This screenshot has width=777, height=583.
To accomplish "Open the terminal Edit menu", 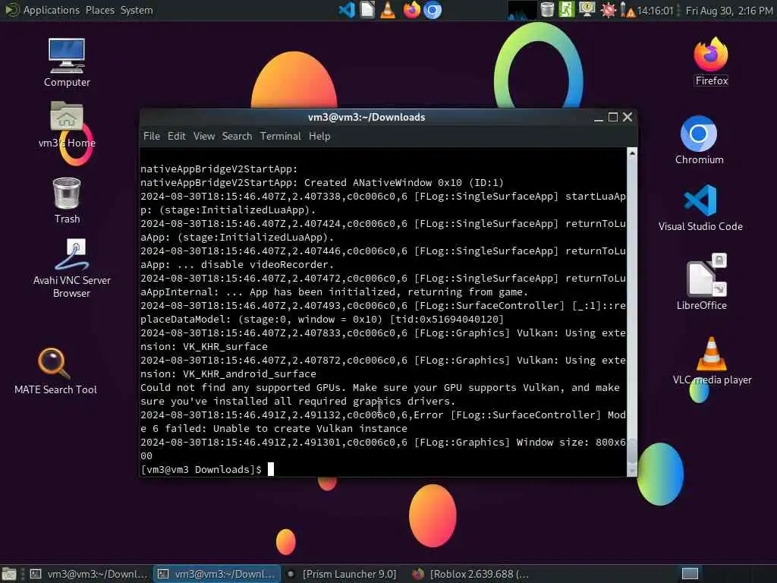I will pos(176,136).
